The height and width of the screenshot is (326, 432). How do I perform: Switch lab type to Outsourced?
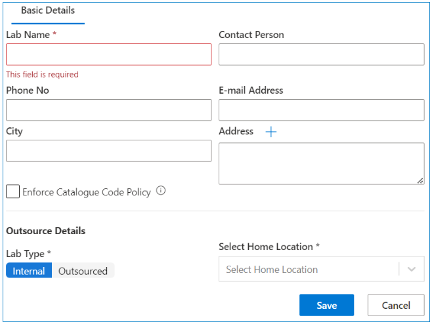click(x=83, y=271)
